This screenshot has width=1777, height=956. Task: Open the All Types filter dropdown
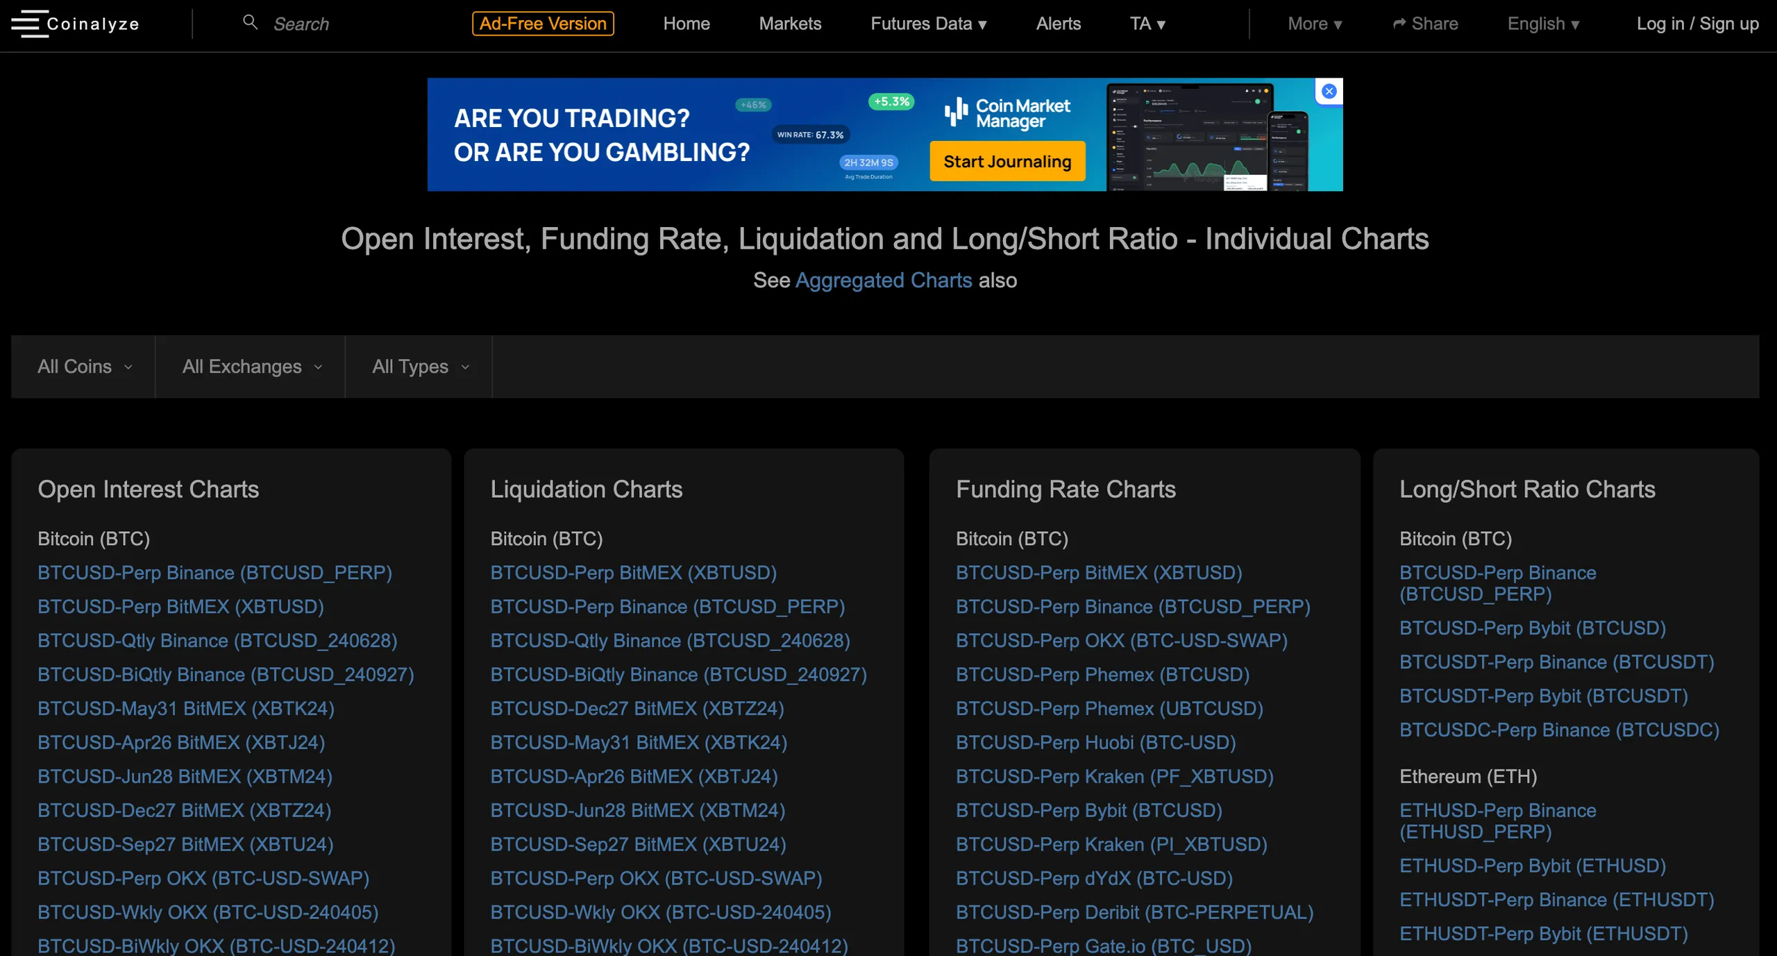[x=419, y=367]
